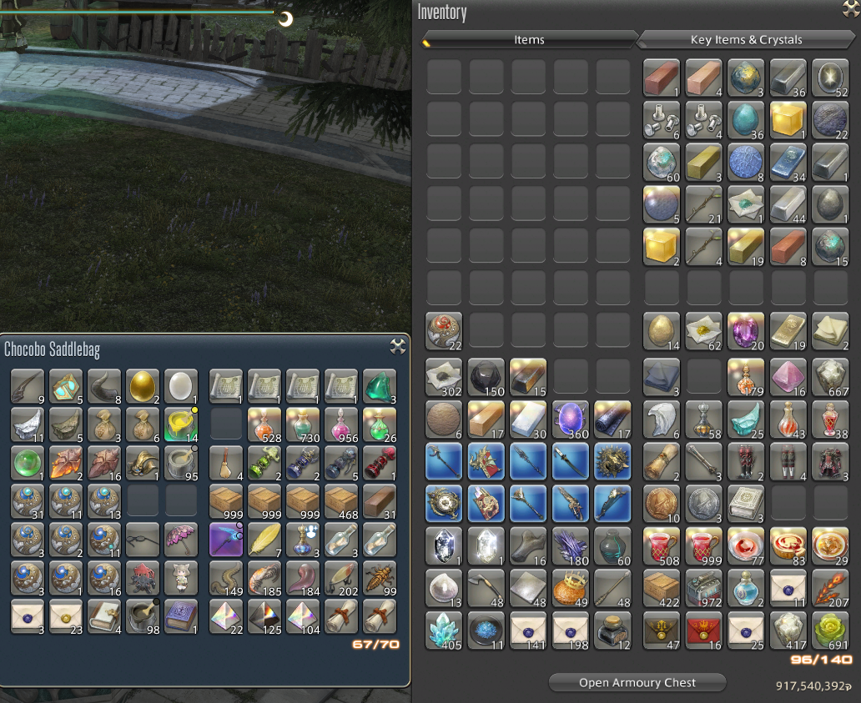Viewport: 861px width, 703px height.
Task: Pick the orange potion stack of 528
Action: coord(264,424)
